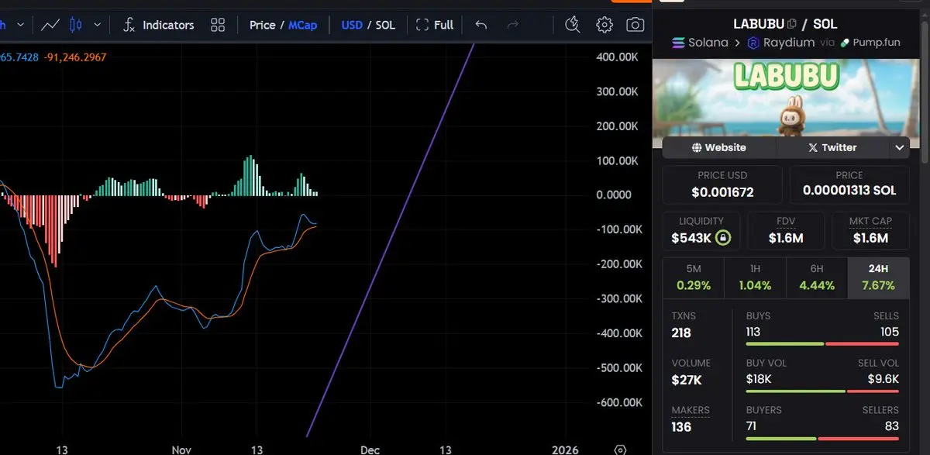Viewport: 930px width, 455px height.
Task: Copy the LABUBU token name icon
Action: 792,24
